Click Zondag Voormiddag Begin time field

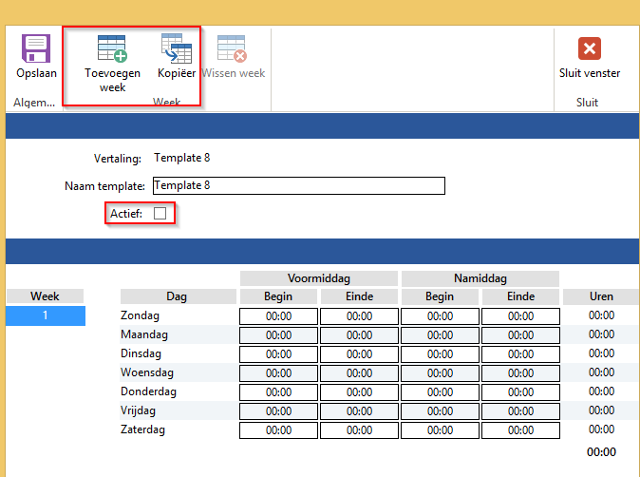tap(278, 316)
